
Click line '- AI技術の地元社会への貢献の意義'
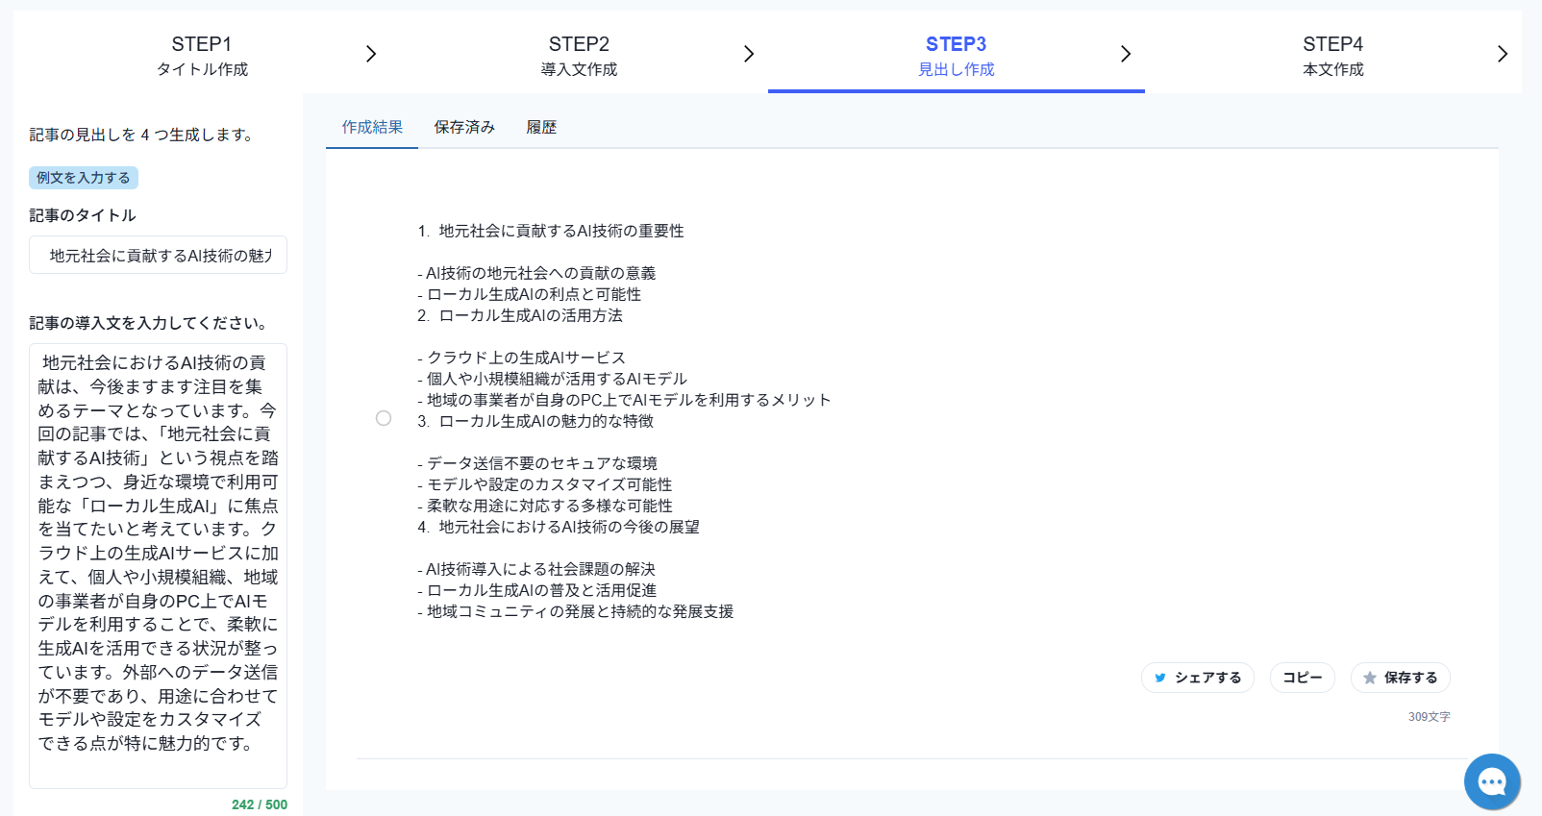[x=536, y=273]
